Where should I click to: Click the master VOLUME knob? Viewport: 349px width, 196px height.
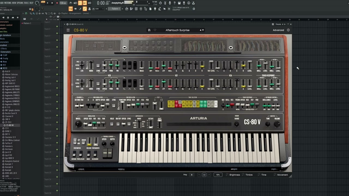tap(277, 124)
